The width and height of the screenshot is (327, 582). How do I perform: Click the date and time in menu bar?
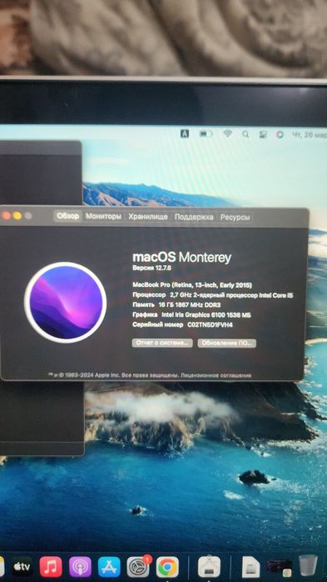[310, 135]
